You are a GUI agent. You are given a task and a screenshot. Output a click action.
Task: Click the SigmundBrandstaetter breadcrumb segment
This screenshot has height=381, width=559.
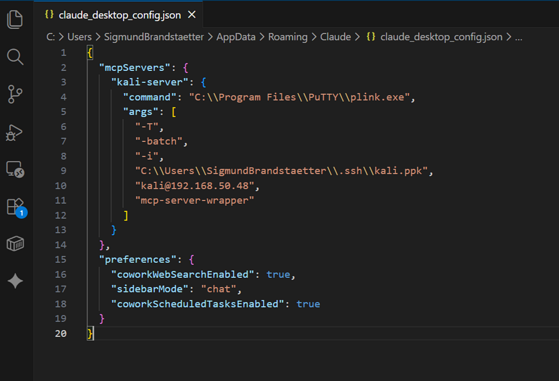(154, 37)
